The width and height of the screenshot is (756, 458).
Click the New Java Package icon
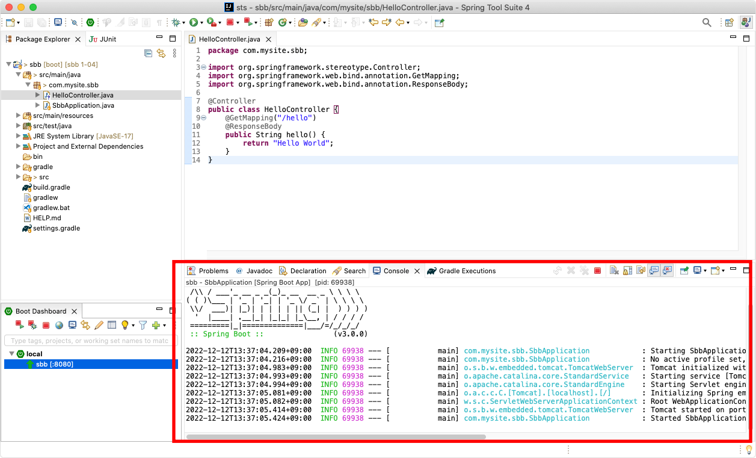(269, 22)
